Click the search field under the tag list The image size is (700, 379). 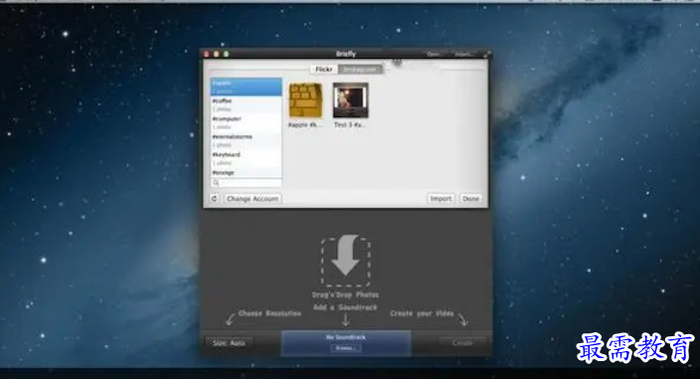coord(246,182)
